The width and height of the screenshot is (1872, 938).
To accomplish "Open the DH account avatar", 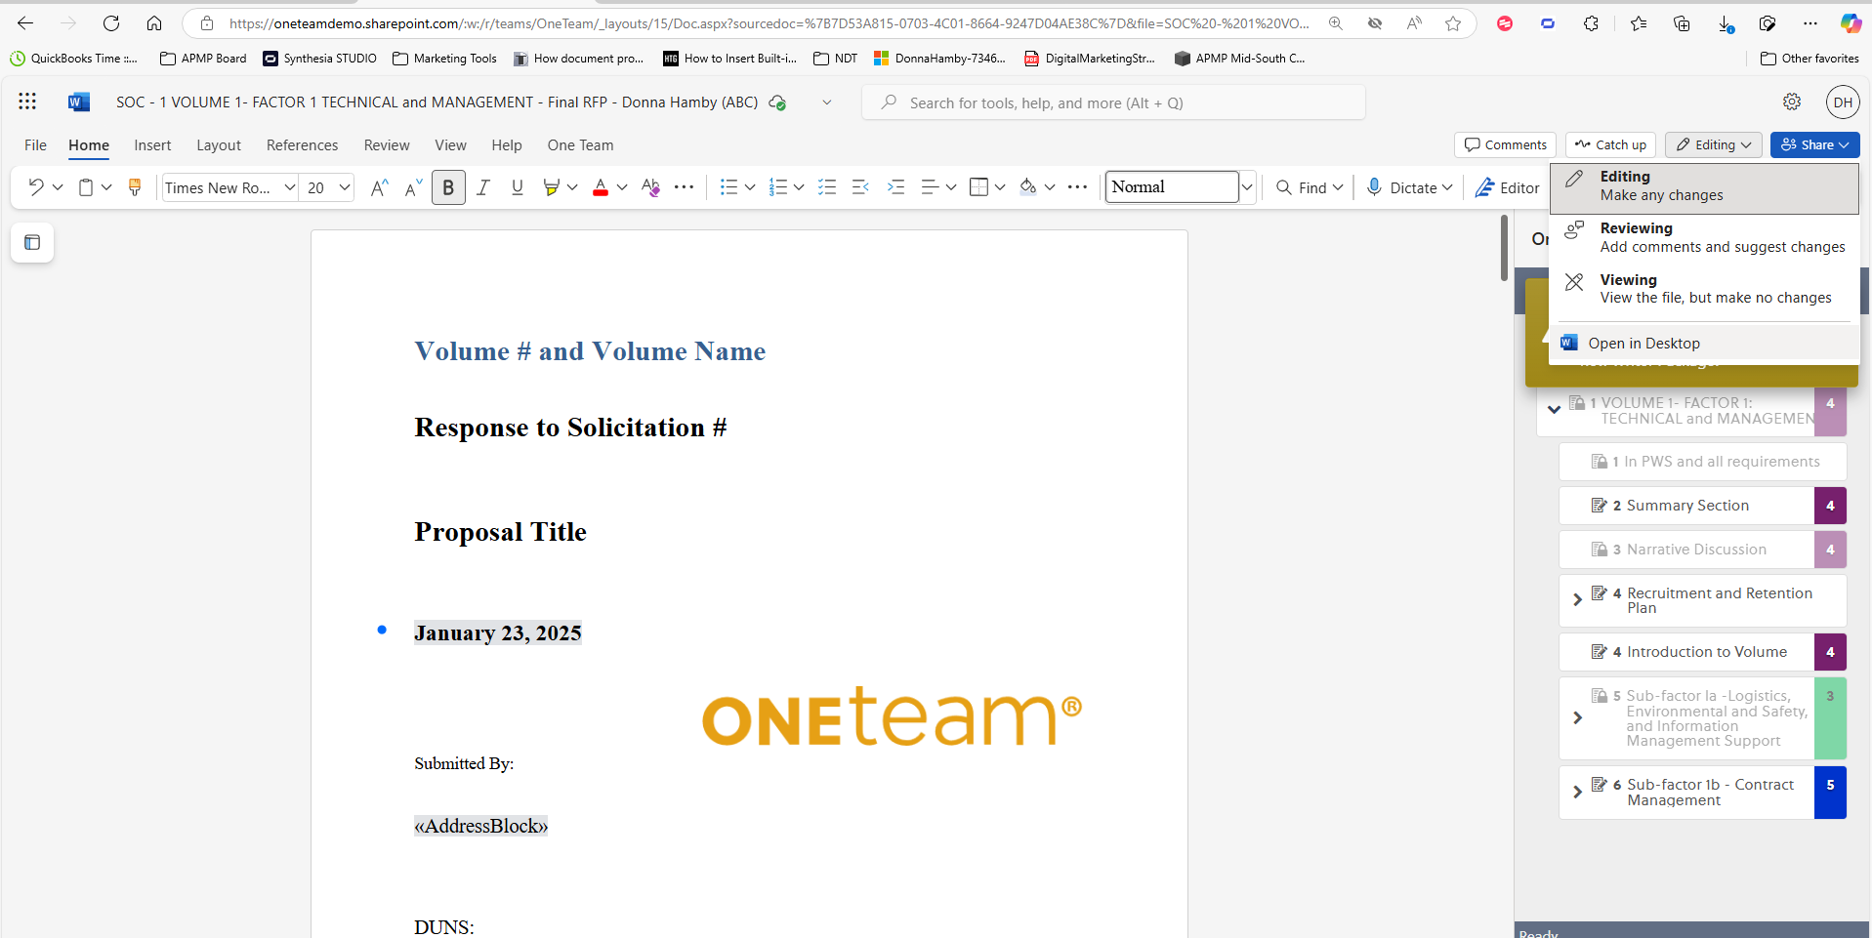I will (x=1843, y=102).
